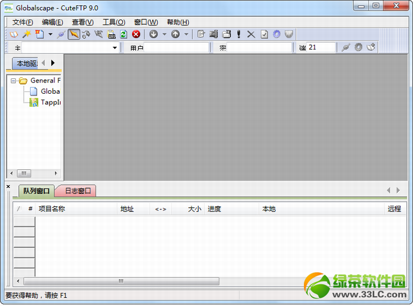Click the username input field
The width and height of the screenshot is (413, 306).
pos(176,48)
